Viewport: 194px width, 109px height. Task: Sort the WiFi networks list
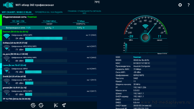pos(56,105)
